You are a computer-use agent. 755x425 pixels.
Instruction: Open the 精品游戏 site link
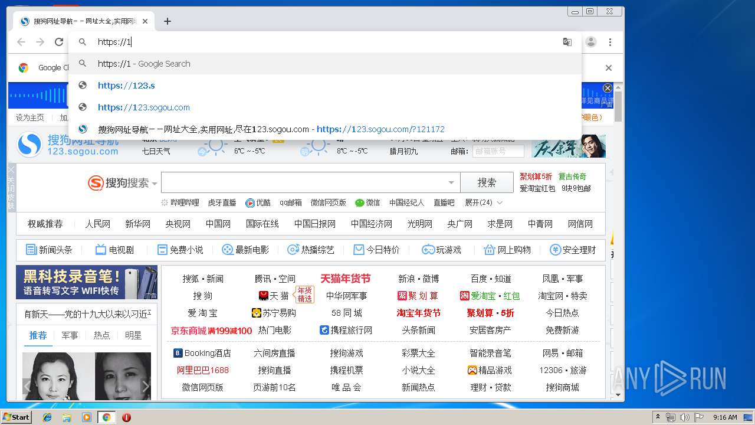tap(490, 370)
